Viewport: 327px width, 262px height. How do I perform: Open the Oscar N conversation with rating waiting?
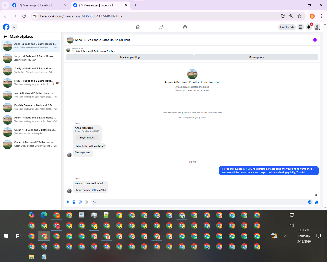(31, 132)
